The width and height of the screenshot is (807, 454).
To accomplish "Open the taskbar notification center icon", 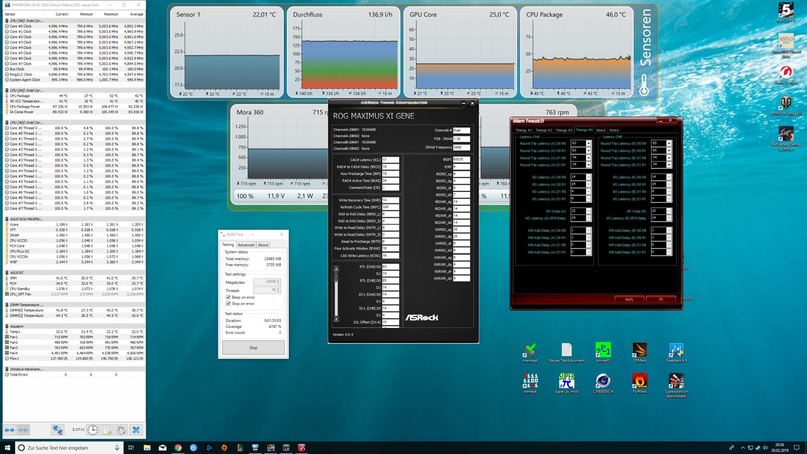I will pyautogui.click(x=796, y=448).
